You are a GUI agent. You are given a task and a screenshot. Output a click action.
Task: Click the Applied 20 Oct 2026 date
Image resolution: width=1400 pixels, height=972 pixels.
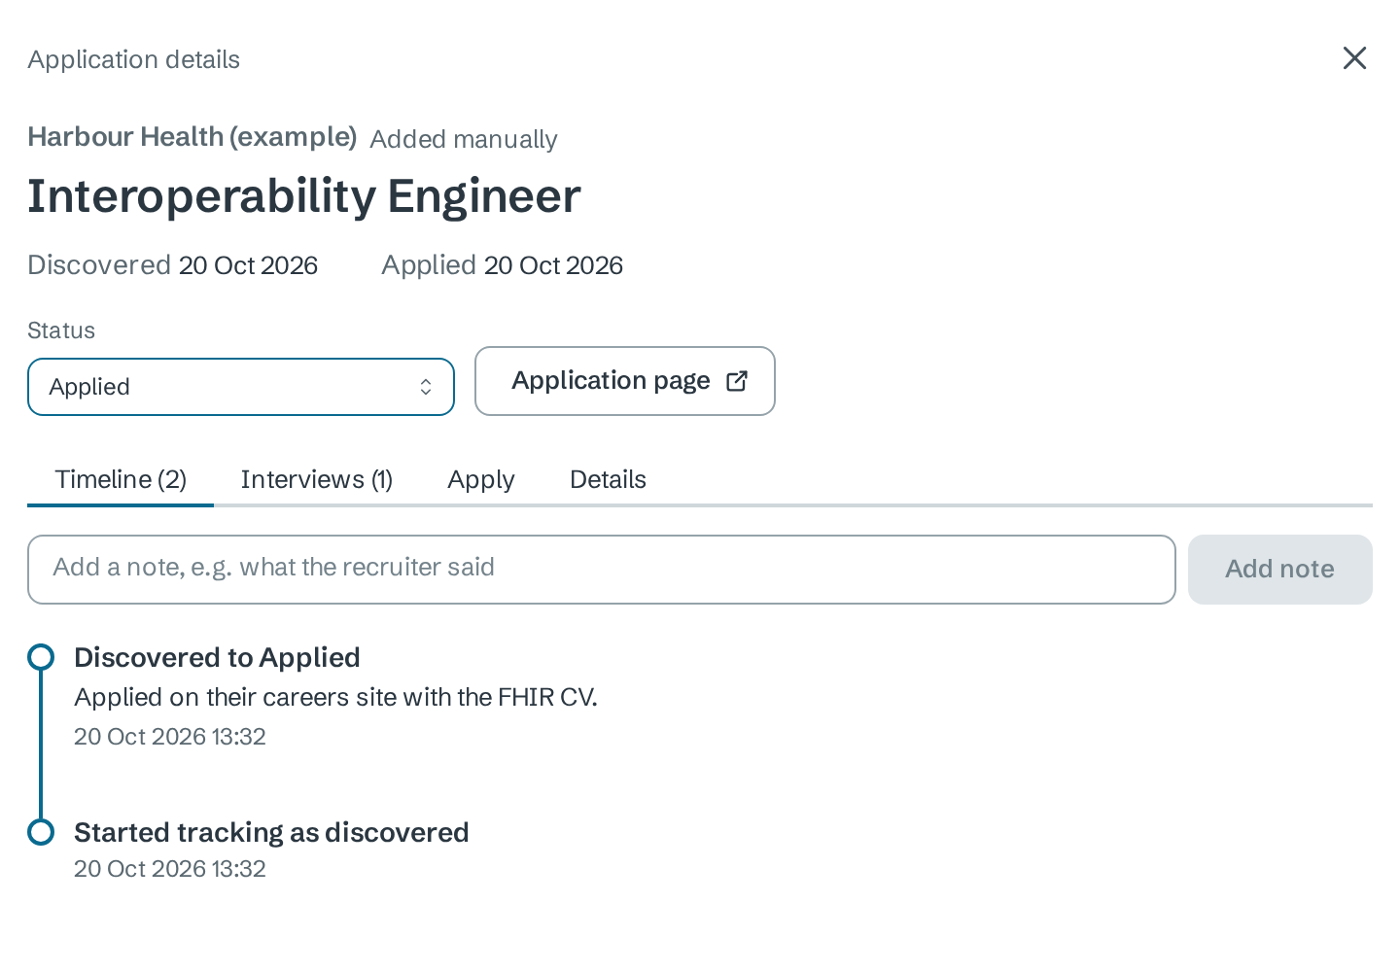tap(503, 265)
